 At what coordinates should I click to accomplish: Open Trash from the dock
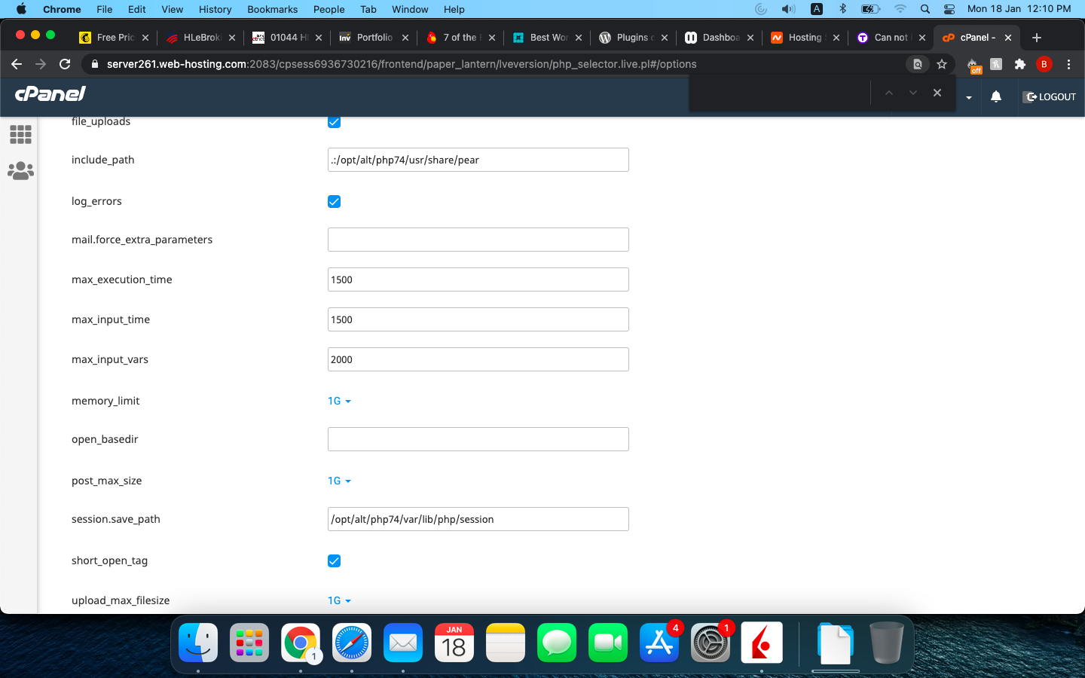887,643
